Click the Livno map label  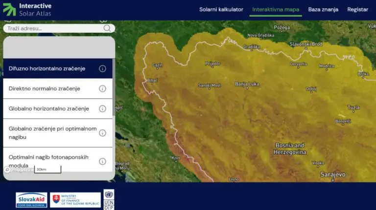[234, 179]
